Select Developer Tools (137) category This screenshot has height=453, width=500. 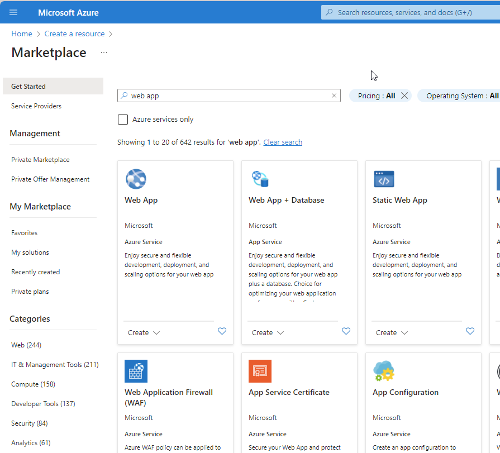pyautogui.click(x=43, y=404)
